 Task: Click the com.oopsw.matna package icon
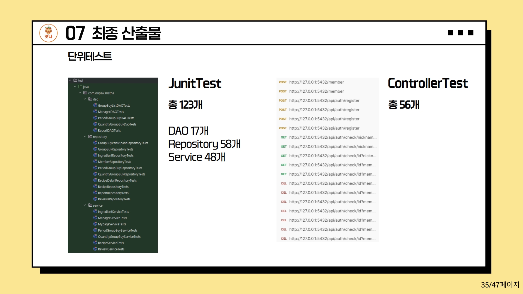(x=85, y=93)
